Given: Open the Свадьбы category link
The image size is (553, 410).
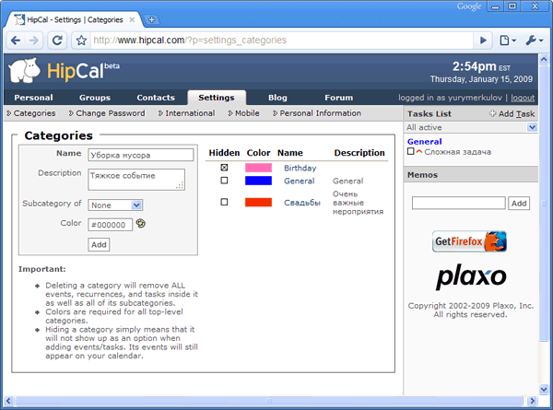Looking at the screenshot, I should [302, 203].
